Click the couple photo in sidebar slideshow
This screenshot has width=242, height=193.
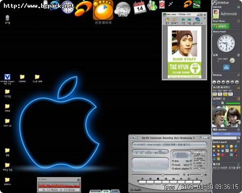(226, 116)
